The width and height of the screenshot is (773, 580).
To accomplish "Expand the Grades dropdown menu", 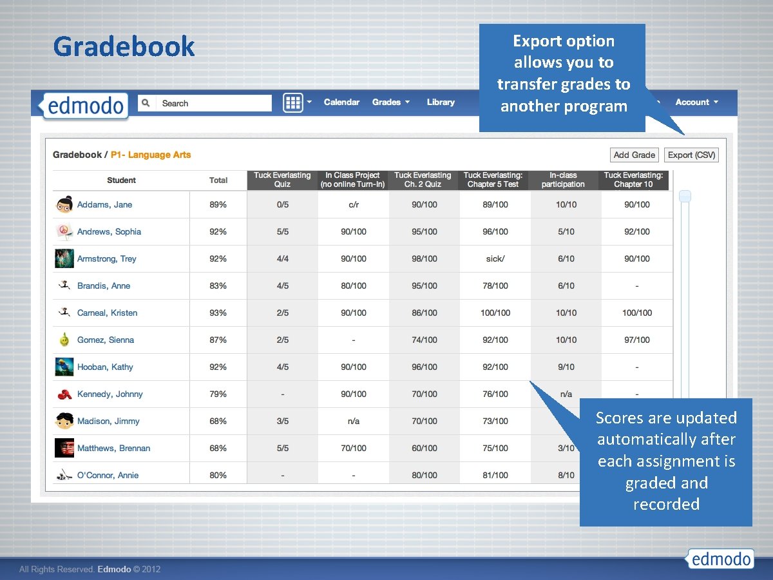I will point(386,102).
